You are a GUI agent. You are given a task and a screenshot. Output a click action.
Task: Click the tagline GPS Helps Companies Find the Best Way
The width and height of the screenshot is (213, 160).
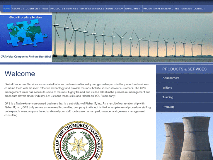click(26, 56)
